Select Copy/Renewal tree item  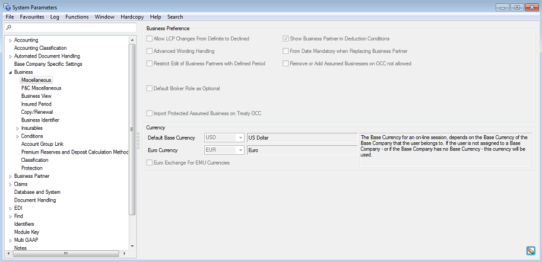(x=37, y=112)
